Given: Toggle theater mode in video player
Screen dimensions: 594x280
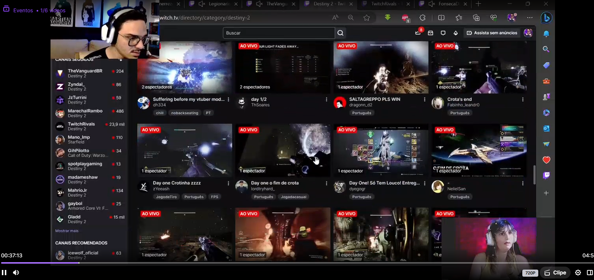Looking at the screenshot, I should [x=590, y=273].
